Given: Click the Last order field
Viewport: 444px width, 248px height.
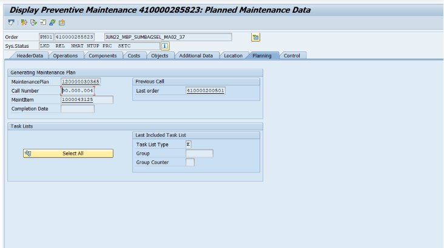Looking at the screenshot, I should [x=206, y=91].
